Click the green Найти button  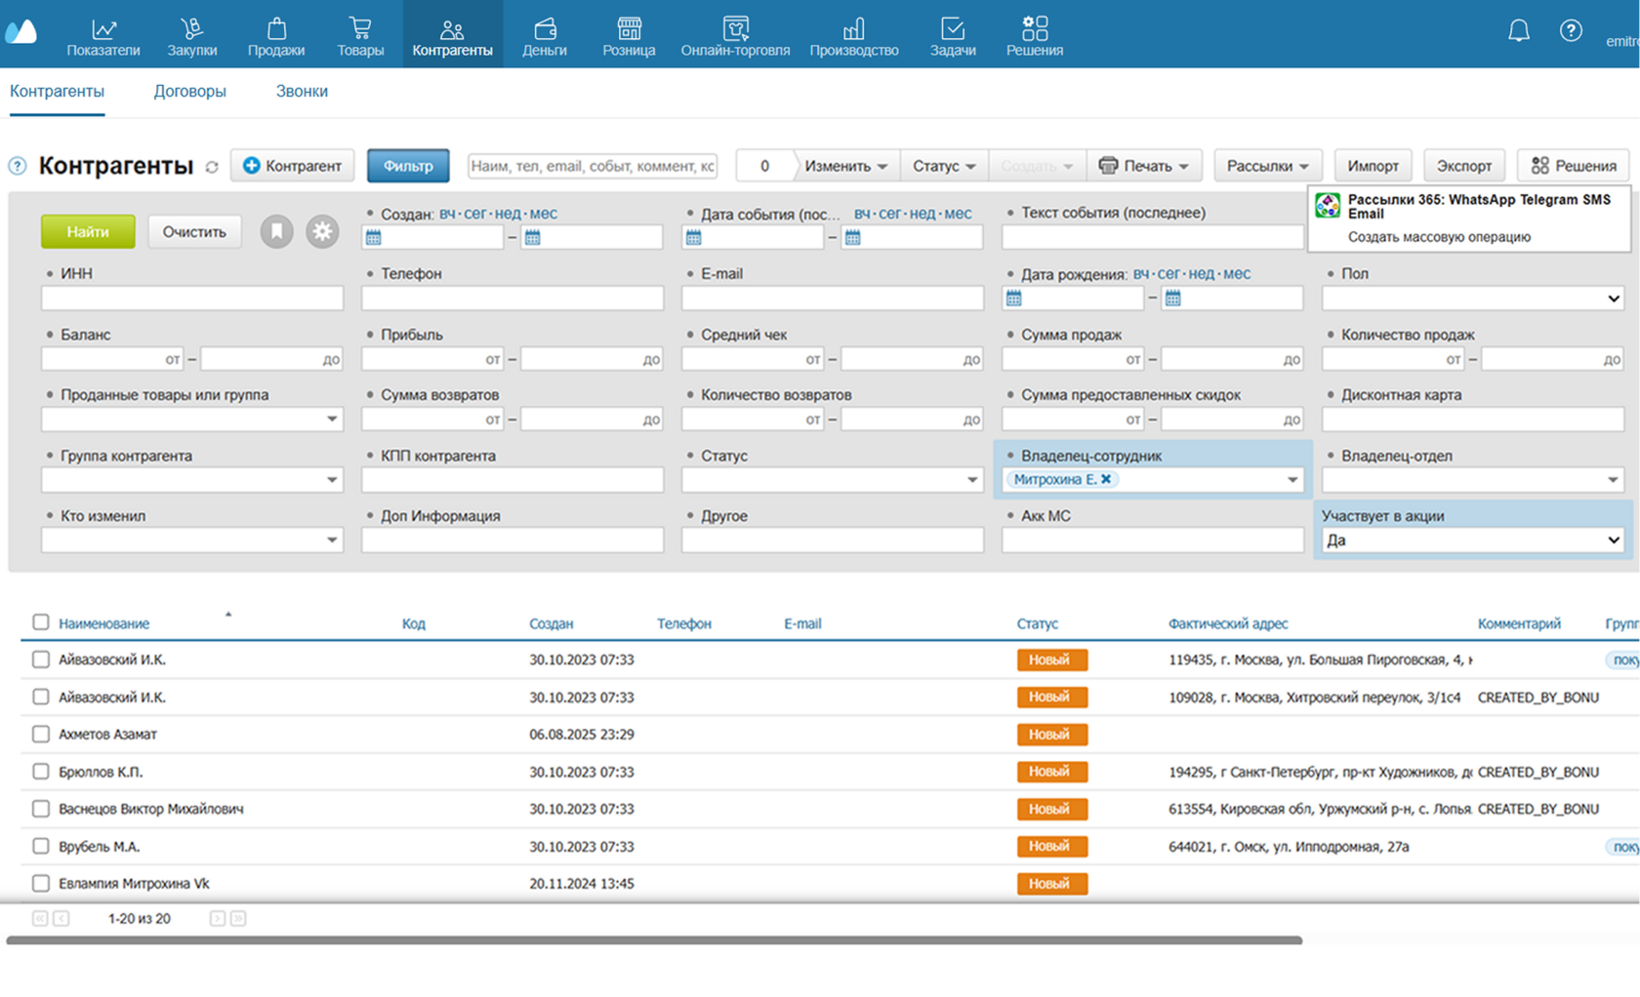click(88, 232)
